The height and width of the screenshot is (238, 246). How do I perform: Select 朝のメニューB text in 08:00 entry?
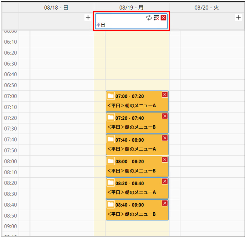(x=140, y=170)
